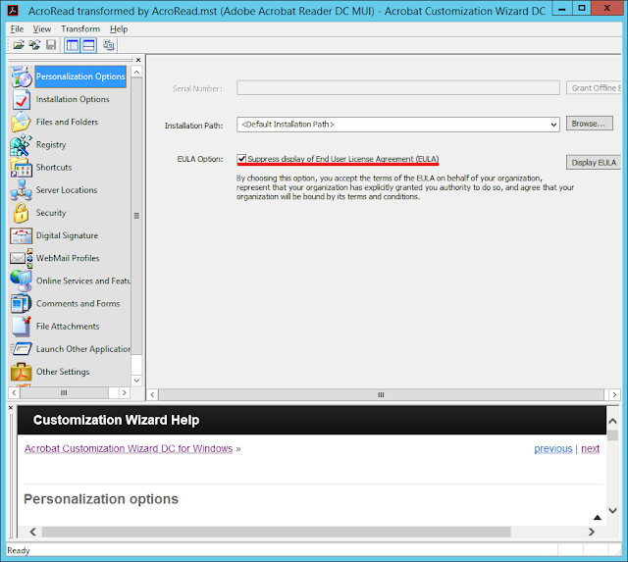Click sidebar vertical scroll up arrow

click(136, 73)
